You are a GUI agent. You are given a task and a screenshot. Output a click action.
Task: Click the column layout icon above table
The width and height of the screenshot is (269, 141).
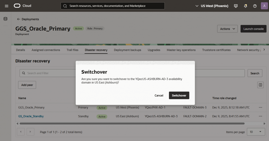coord(260,85)
